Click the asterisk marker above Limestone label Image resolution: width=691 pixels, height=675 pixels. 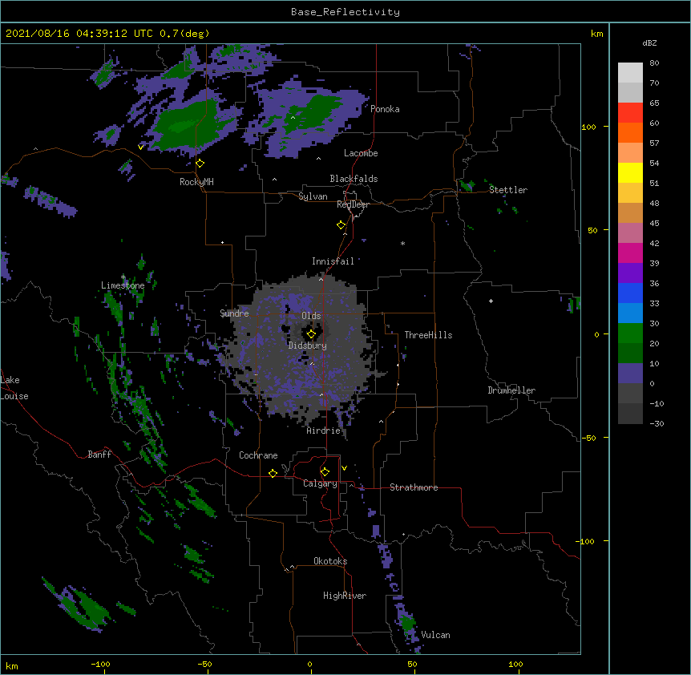(x=123, y=277)
